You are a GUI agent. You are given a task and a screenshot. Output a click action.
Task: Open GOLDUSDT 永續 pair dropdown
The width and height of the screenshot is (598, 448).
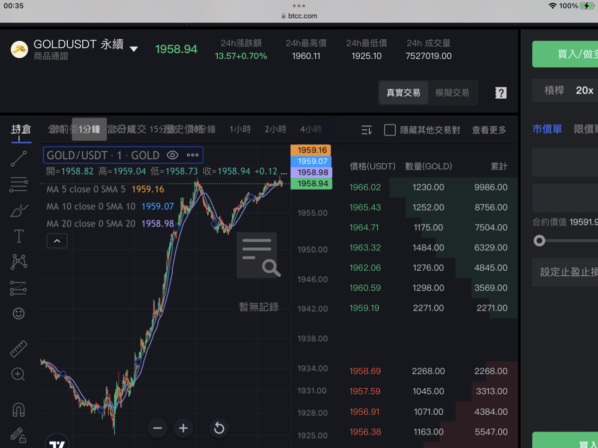(x=134, y=49)
